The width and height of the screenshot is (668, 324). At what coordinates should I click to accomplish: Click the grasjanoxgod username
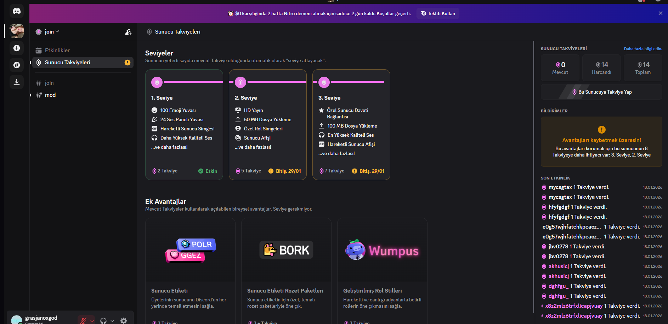click(x=41, y=318)
